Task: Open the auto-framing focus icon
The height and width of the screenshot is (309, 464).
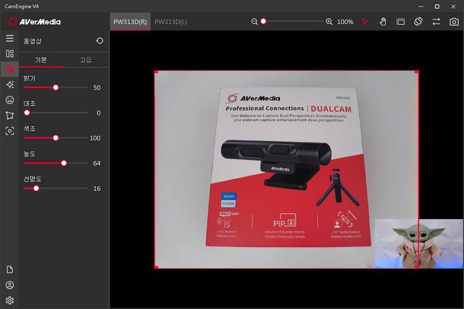Action: click(x=10, y=131)
